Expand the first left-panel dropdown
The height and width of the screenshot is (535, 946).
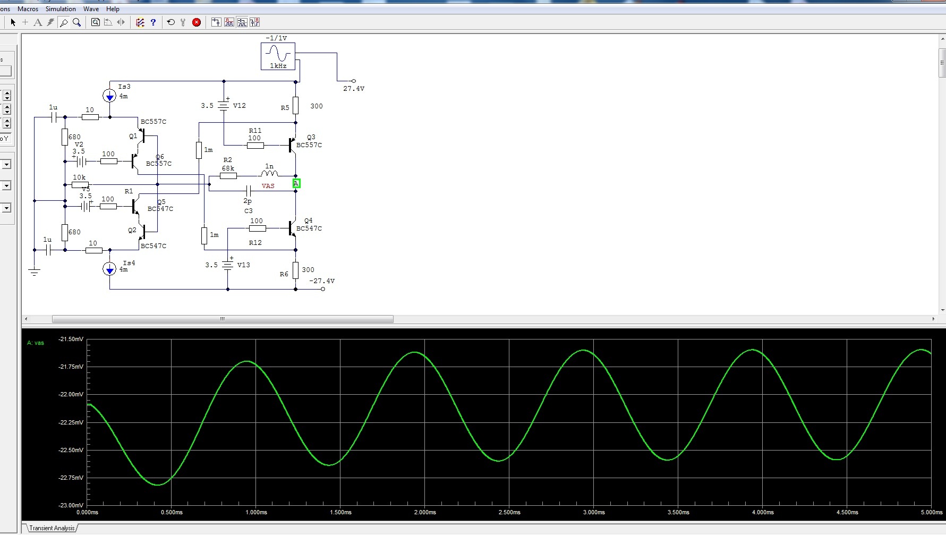(x=6, y=165)
